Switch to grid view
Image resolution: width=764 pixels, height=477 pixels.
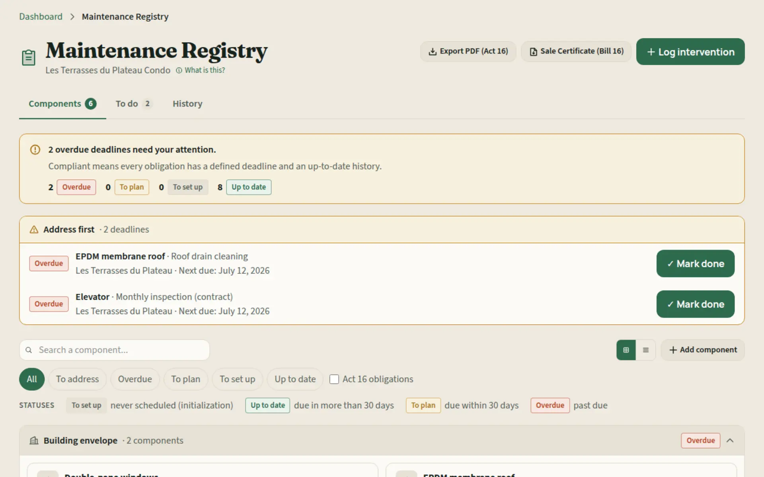pos(626,350)
